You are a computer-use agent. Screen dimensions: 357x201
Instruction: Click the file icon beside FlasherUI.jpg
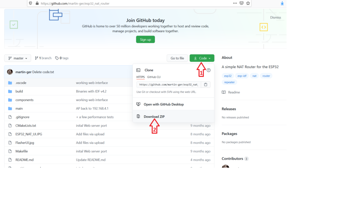[10, 143]
